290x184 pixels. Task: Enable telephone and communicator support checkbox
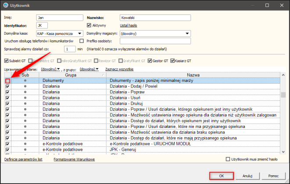82,41
